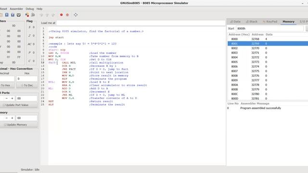This screenshot has height=173, width=308.
Task: Open the Assembler menu
Action: point(16,9)
